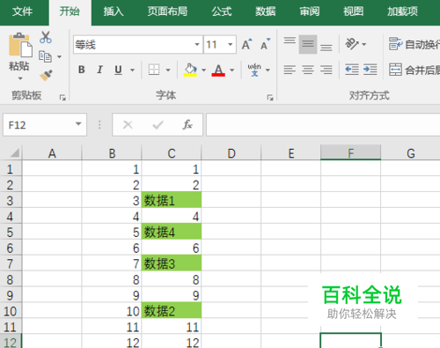440x348 pixels.
Task: Open clipboard pane dialog launcher
Action: click(x=62, y=98)
